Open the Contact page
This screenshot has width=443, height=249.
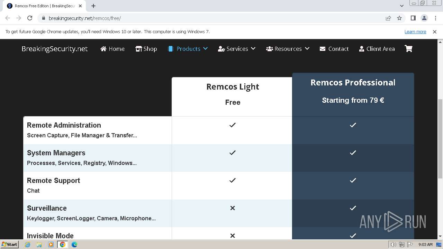coord(334,49)
